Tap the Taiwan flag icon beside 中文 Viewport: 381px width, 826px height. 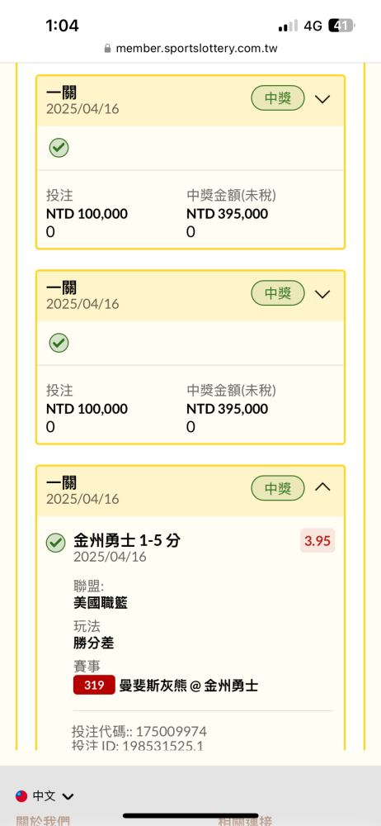21,796
